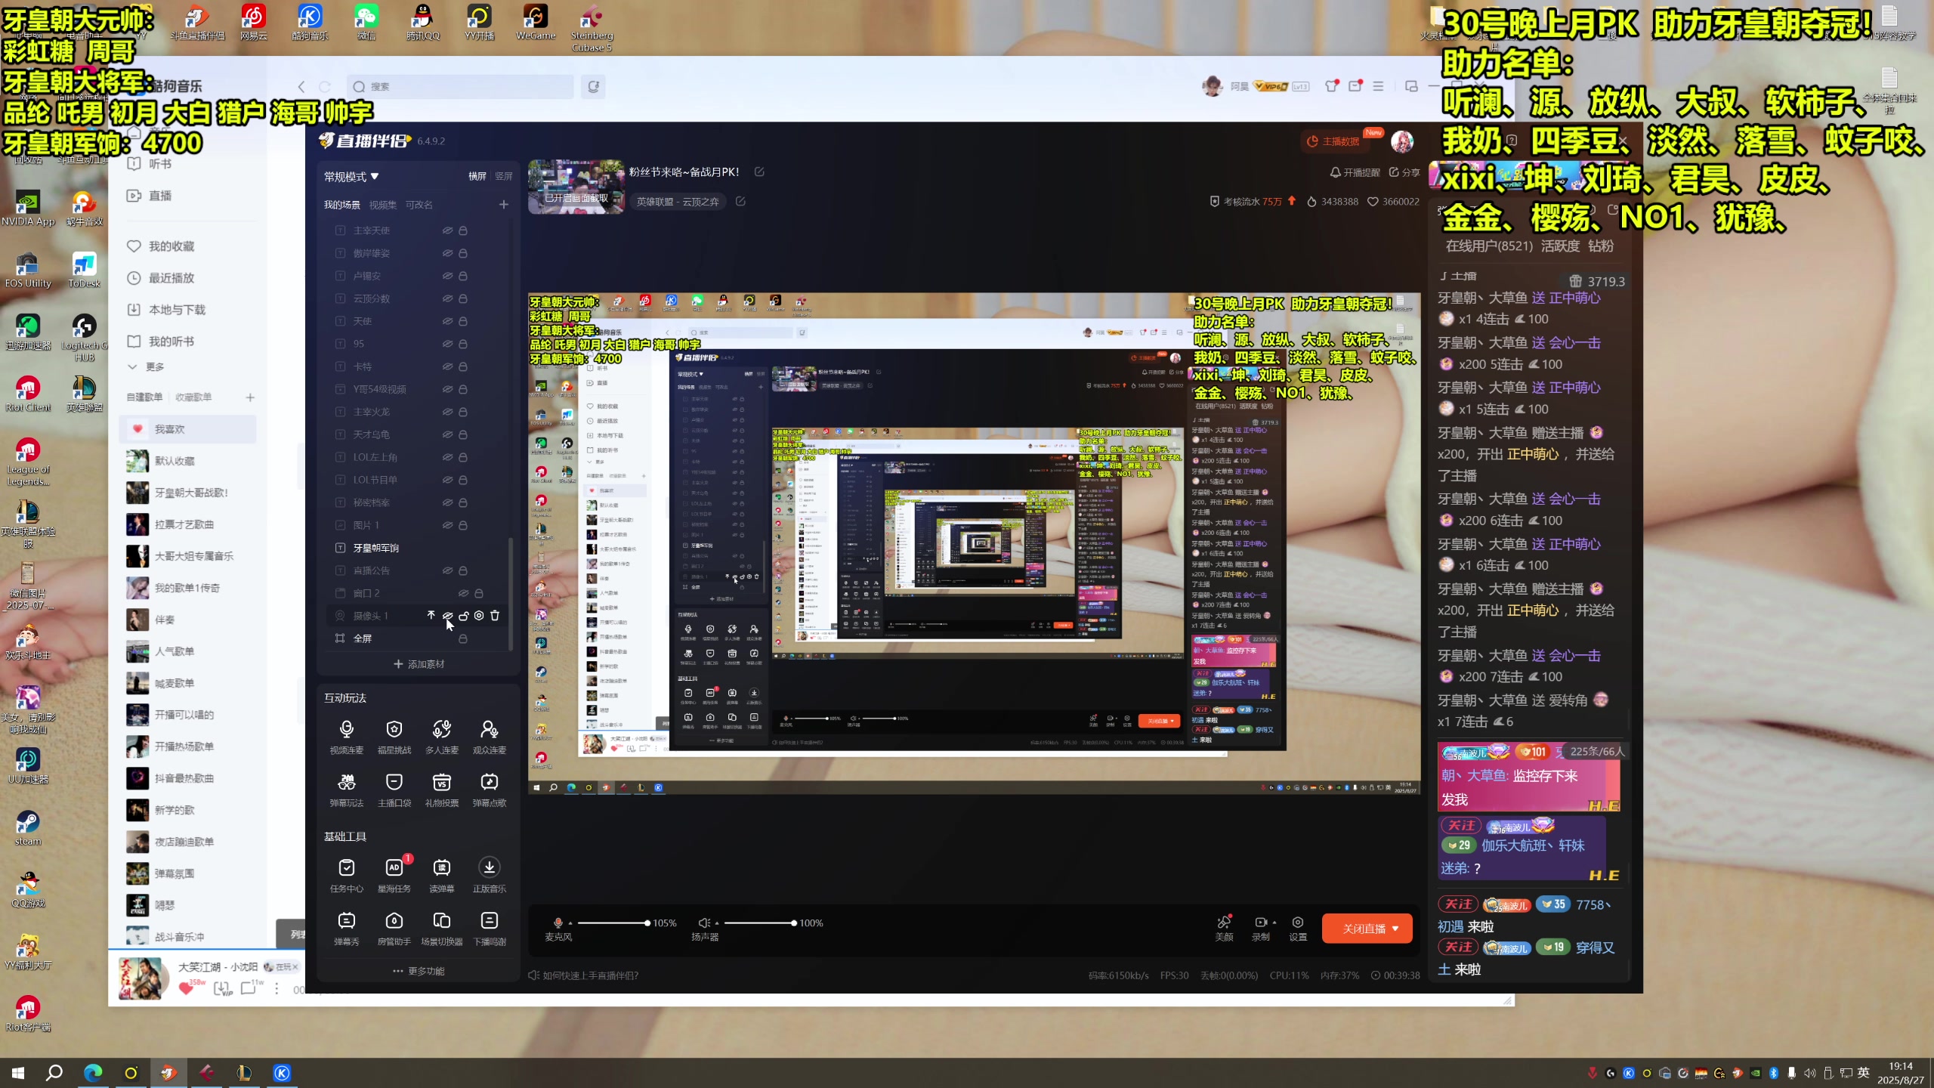The image size is (1934, 1088).
Task: Open the 任务中心 task center
Action: (346, 875)
